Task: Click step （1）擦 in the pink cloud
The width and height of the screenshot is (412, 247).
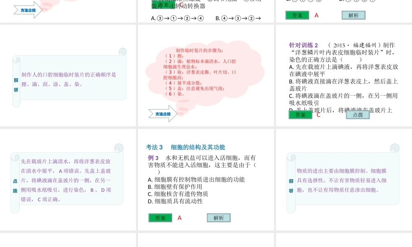Action: [174, 56]
